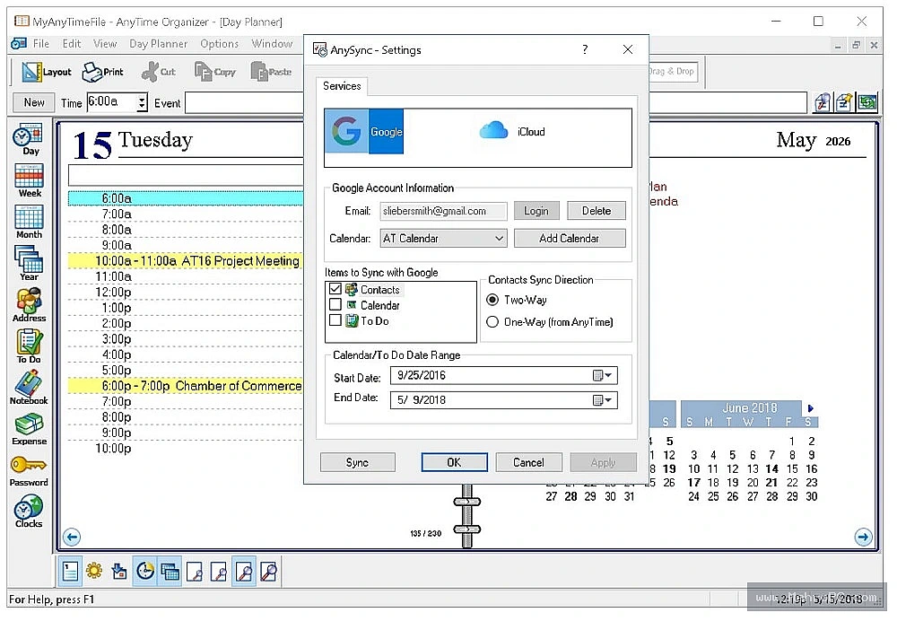
Task: Click the 2:00p time slot
Action: [186, 323]
